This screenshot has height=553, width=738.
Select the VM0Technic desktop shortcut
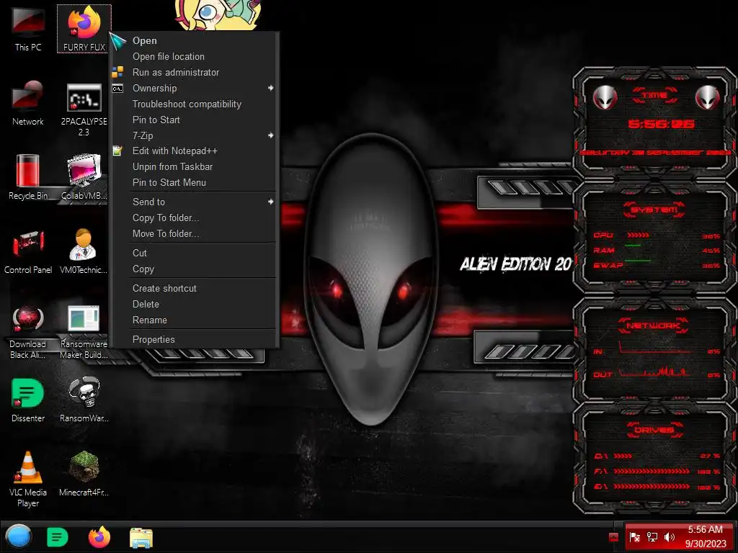(84, 251)
